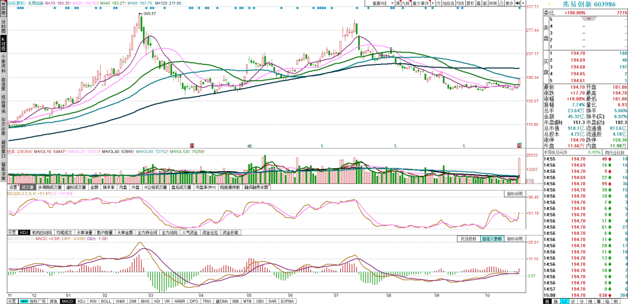Screen dimensions: 628x304
Task: Expand the 普通K线 chart type dropdown
Action: (x=380, y=3)
